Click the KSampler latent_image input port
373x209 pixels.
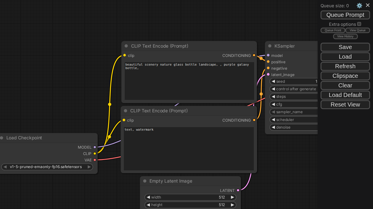(268, 75)
